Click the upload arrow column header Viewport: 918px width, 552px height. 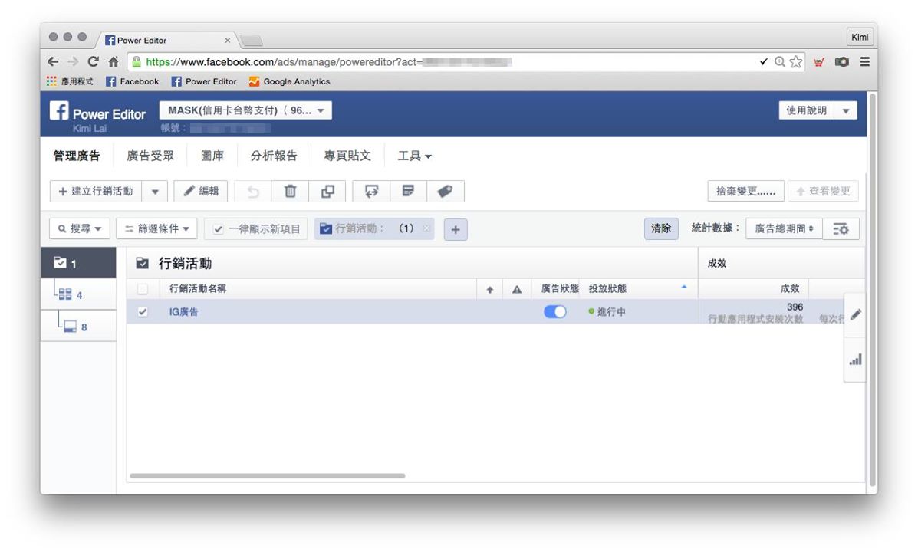490,289
